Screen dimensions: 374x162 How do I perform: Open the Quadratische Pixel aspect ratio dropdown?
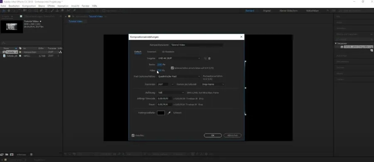point(179,77)
